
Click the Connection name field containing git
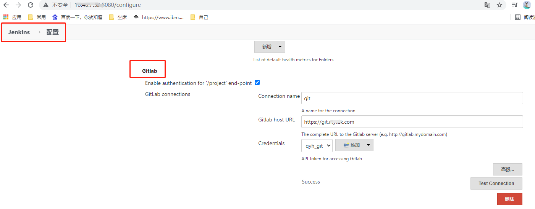tap(412, 98)
